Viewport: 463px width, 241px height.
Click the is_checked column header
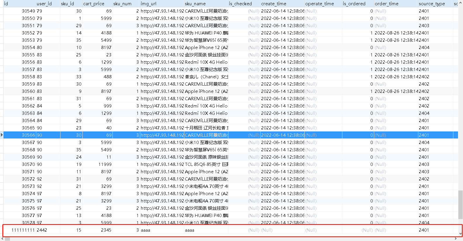click(244, 4)
